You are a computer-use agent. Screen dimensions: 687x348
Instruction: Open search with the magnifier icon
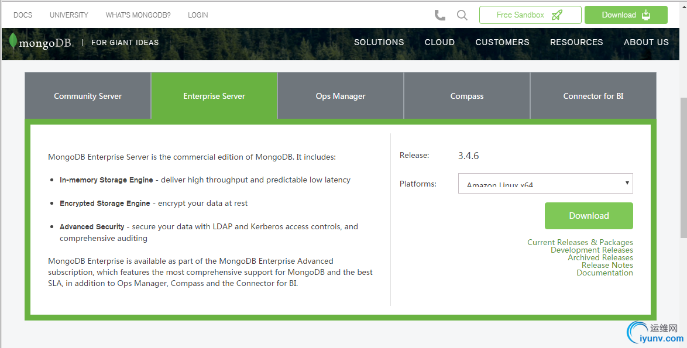coord(462,15)
